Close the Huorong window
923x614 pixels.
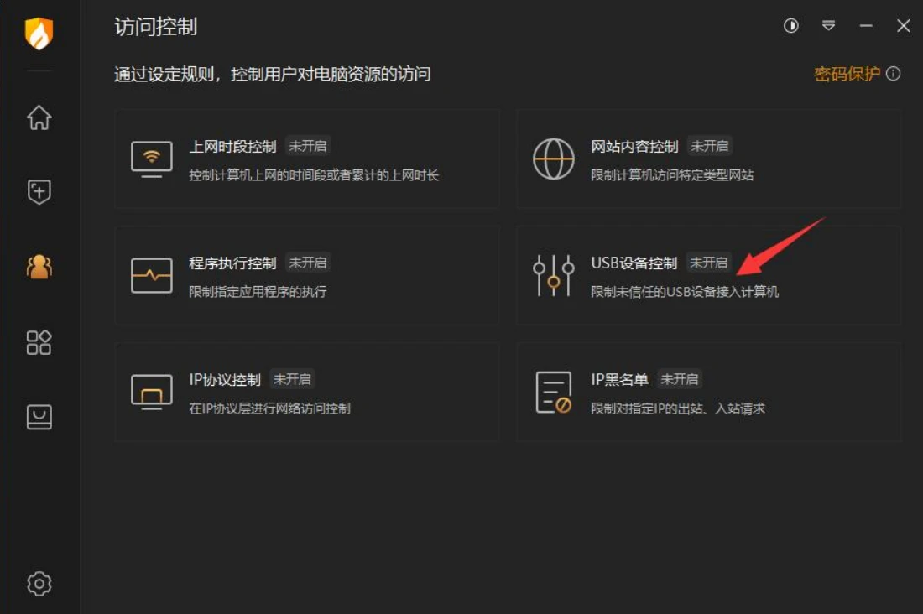[903, 25]
